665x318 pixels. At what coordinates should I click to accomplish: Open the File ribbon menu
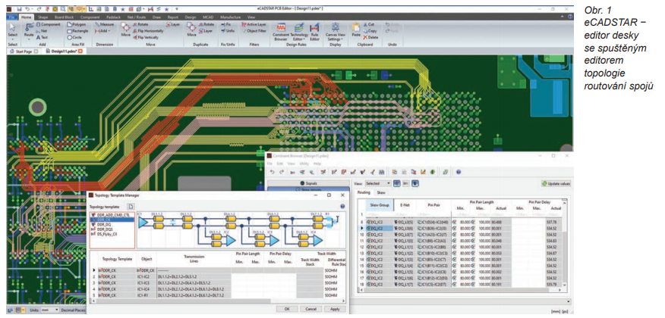click(x=12, y=17)
